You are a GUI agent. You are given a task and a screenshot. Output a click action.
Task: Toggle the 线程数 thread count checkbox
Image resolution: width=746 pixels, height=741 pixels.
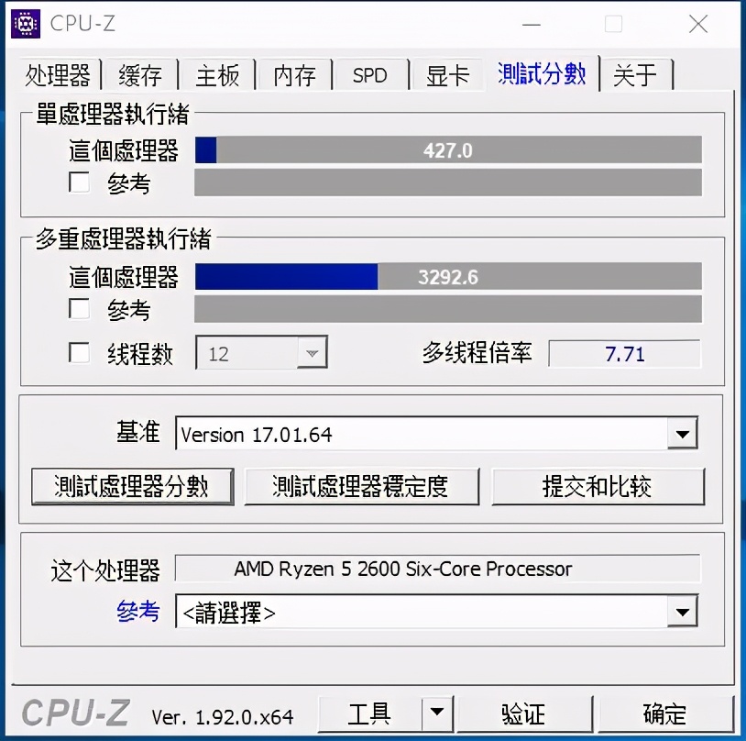[x=79, y=352]
